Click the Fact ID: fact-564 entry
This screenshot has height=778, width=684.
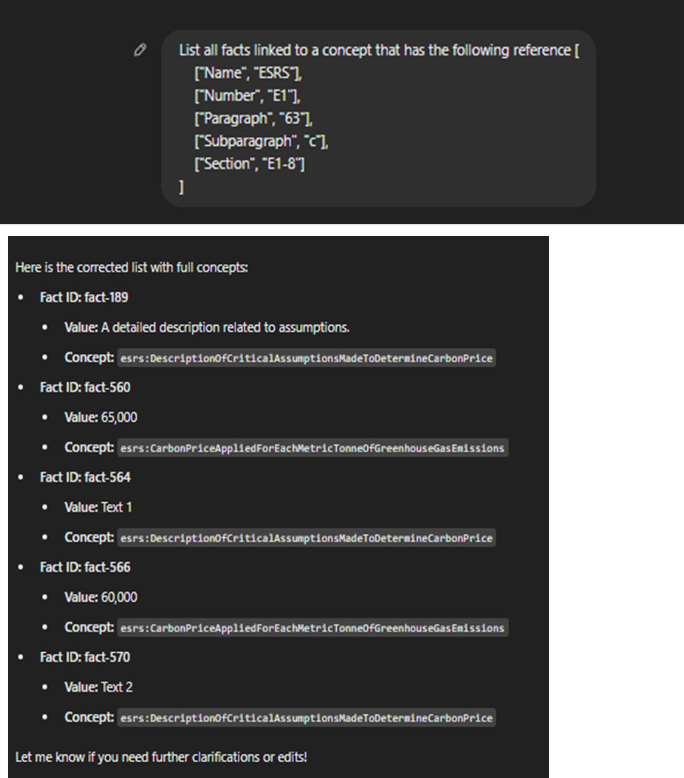[x=85, y=477]
